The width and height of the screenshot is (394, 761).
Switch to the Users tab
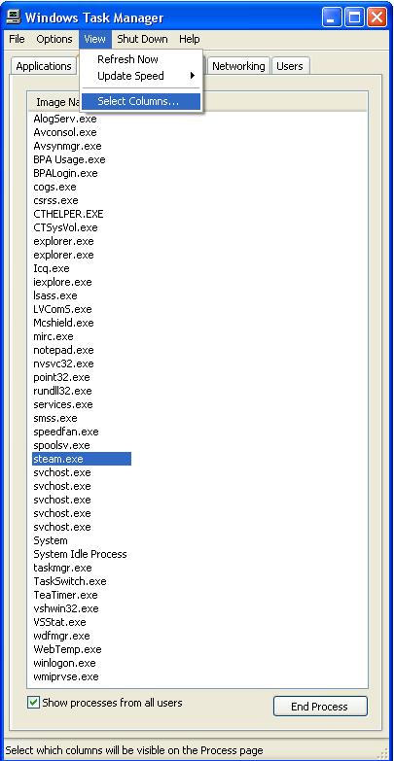click(290, 66)
